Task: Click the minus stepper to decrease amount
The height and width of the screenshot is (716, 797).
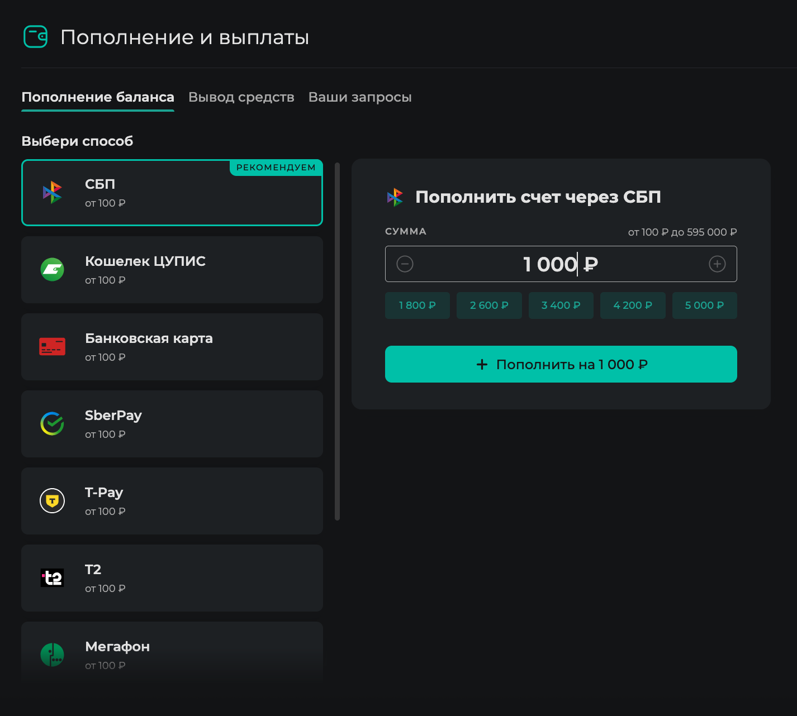Action: tap(405, 264)
